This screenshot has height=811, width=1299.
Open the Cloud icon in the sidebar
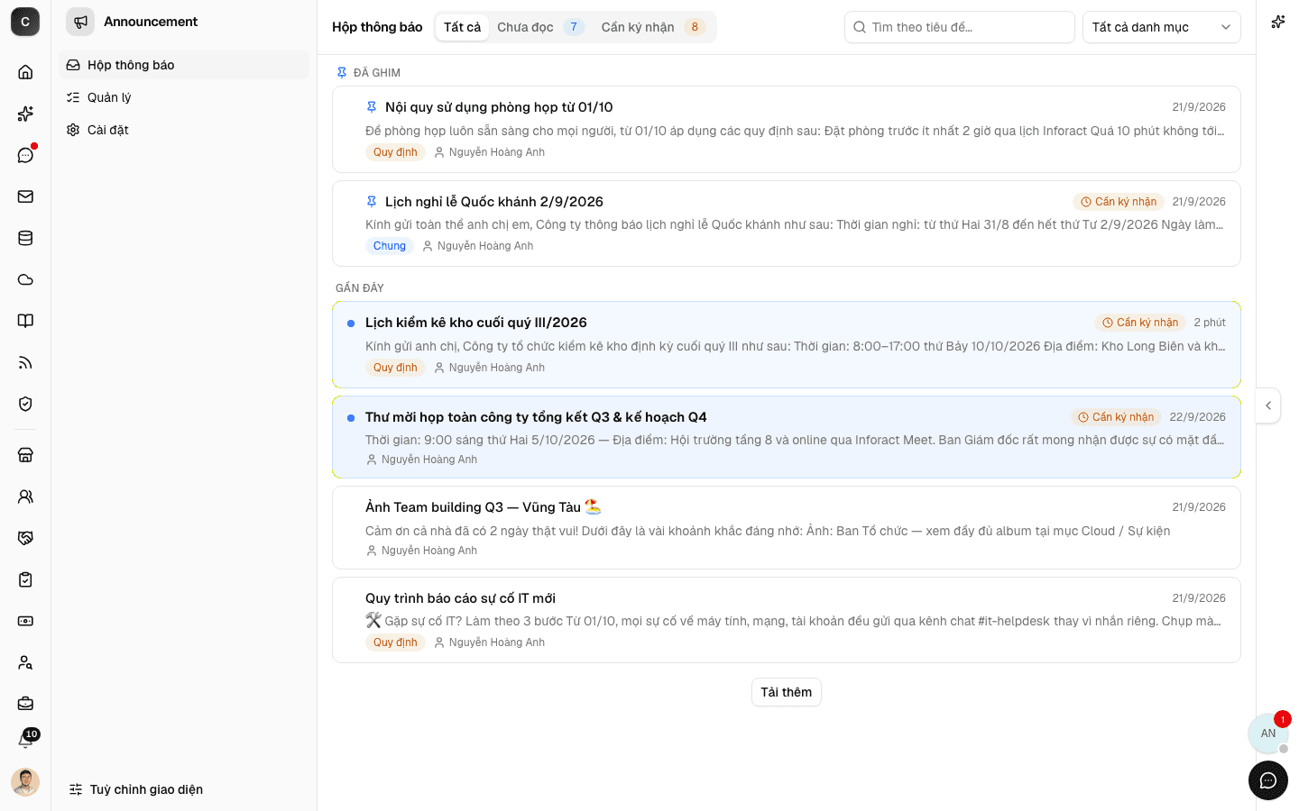click(25, 279)
